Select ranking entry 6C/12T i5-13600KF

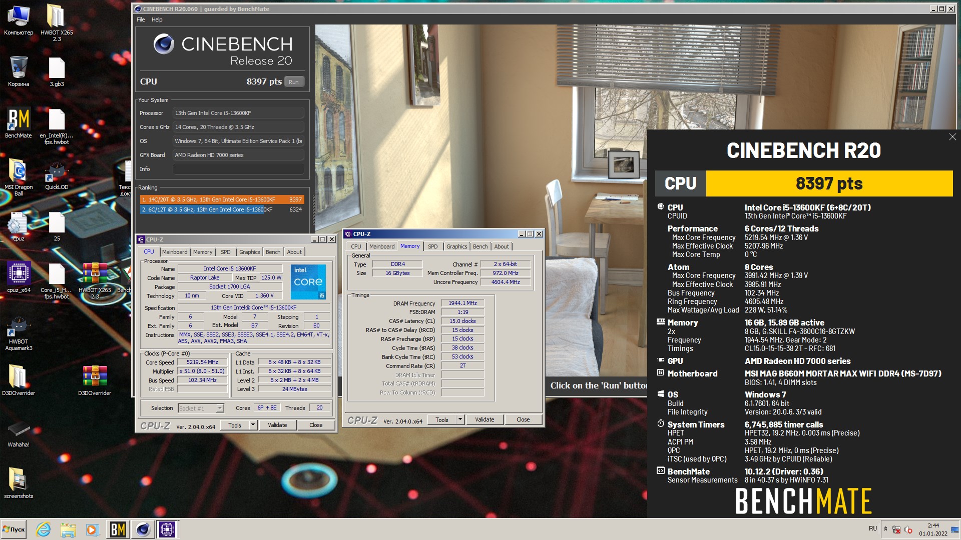222,209
